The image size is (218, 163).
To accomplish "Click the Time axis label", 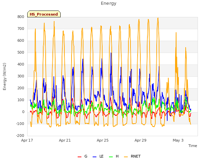I will pyautogui.click(x=192, y=146).
